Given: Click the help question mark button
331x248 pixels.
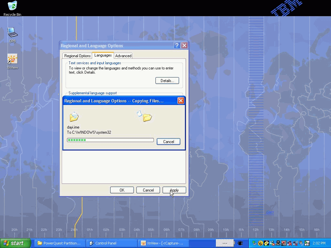Looking at the screenshot, I should coord(177,46).
